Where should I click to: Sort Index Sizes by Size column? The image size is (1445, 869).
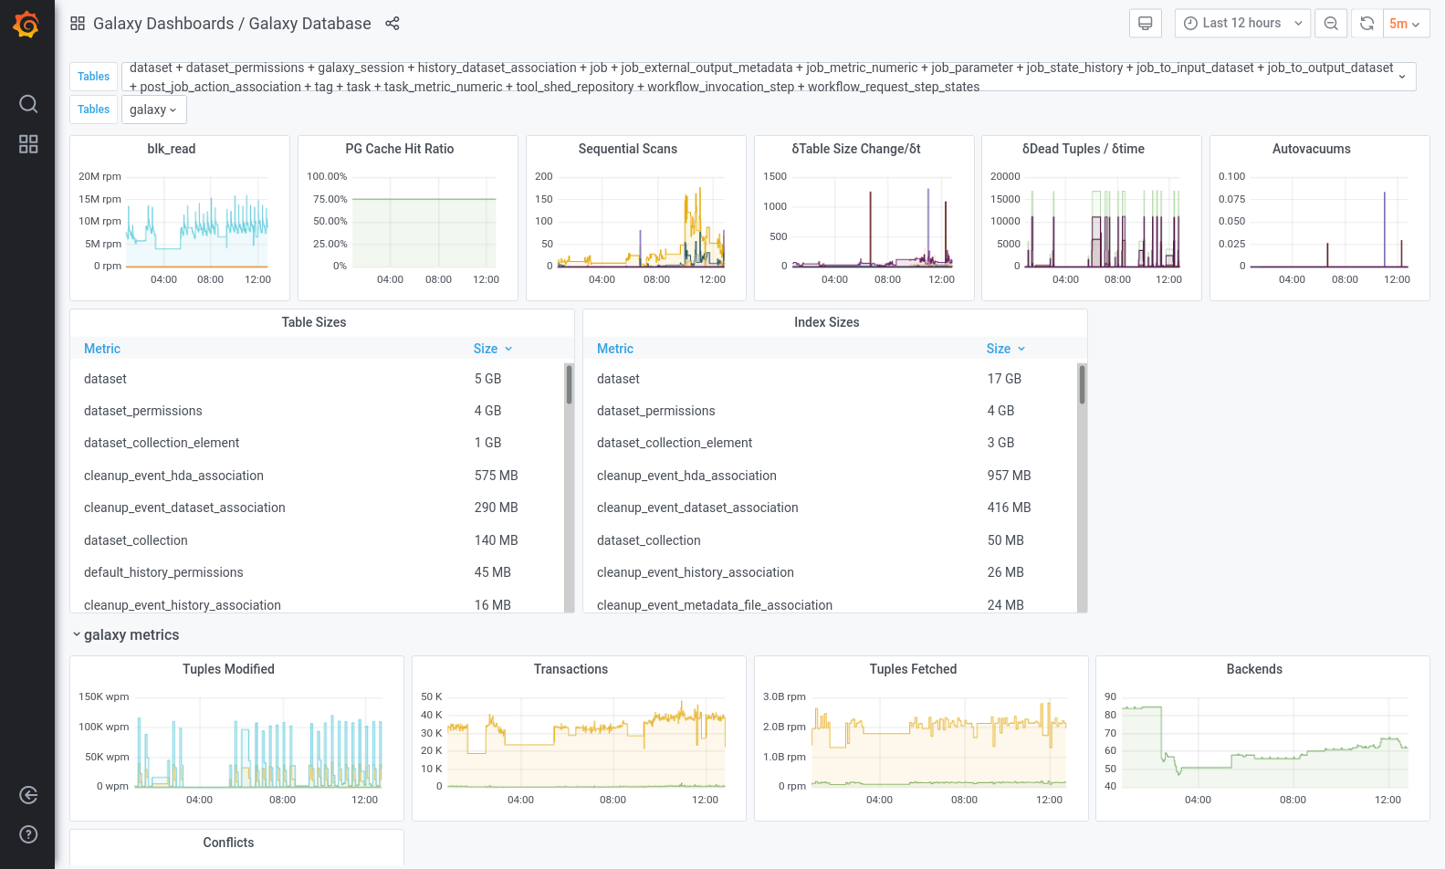[1006, 349]
